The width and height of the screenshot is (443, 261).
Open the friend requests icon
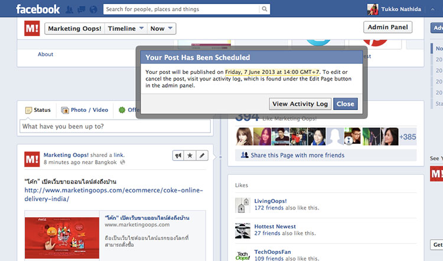tap(69, 9)
